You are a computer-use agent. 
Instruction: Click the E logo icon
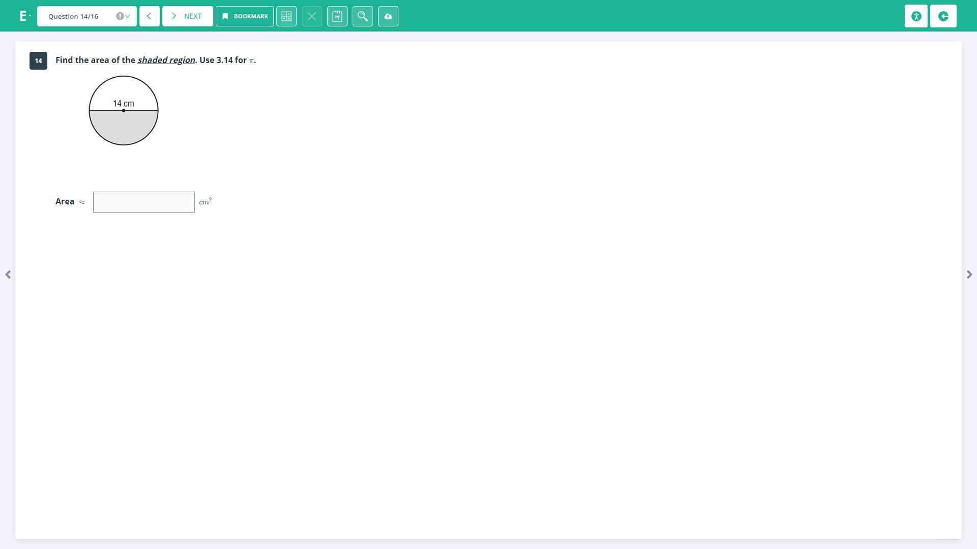tap(23, 16)
